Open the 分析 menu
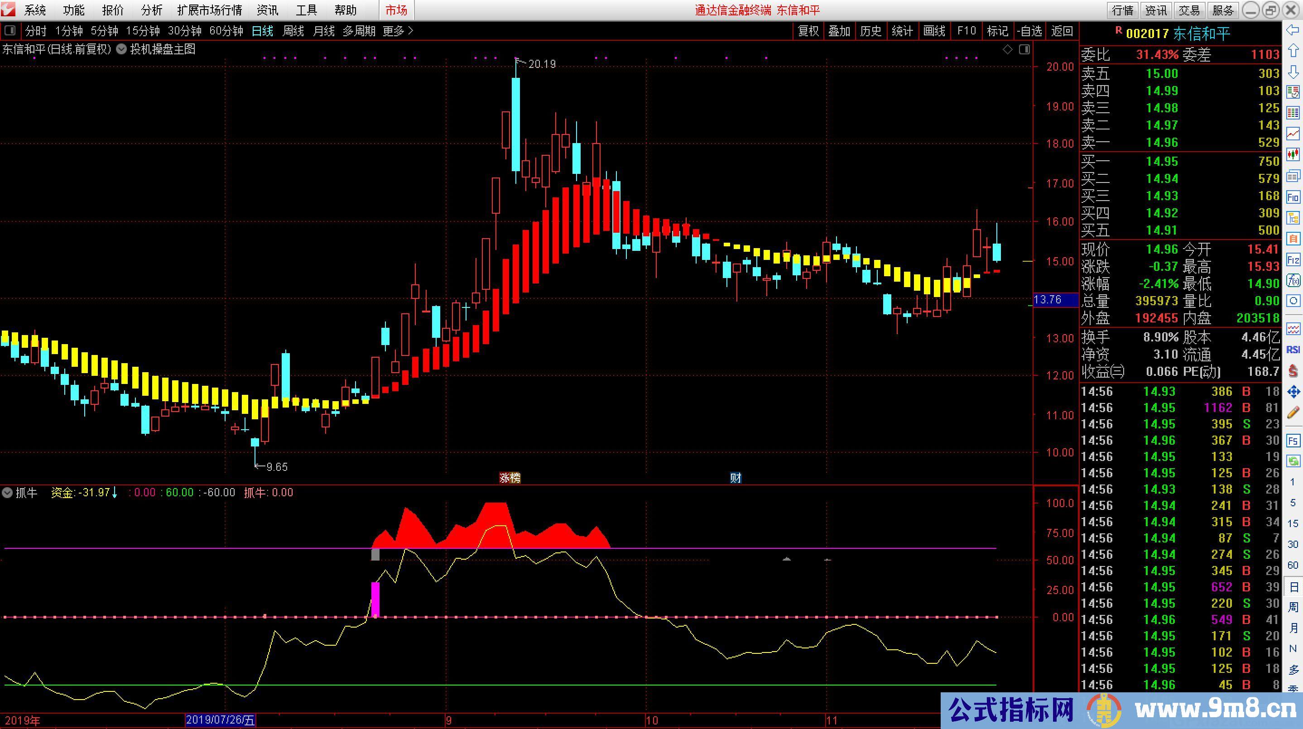 tap(151, 10)
